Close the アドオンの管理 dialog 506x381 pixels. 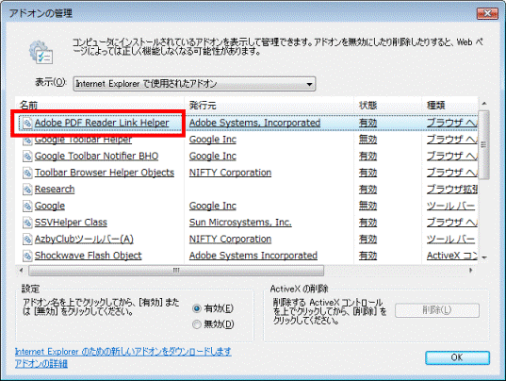pyautogui.click(x=487, y=13)
